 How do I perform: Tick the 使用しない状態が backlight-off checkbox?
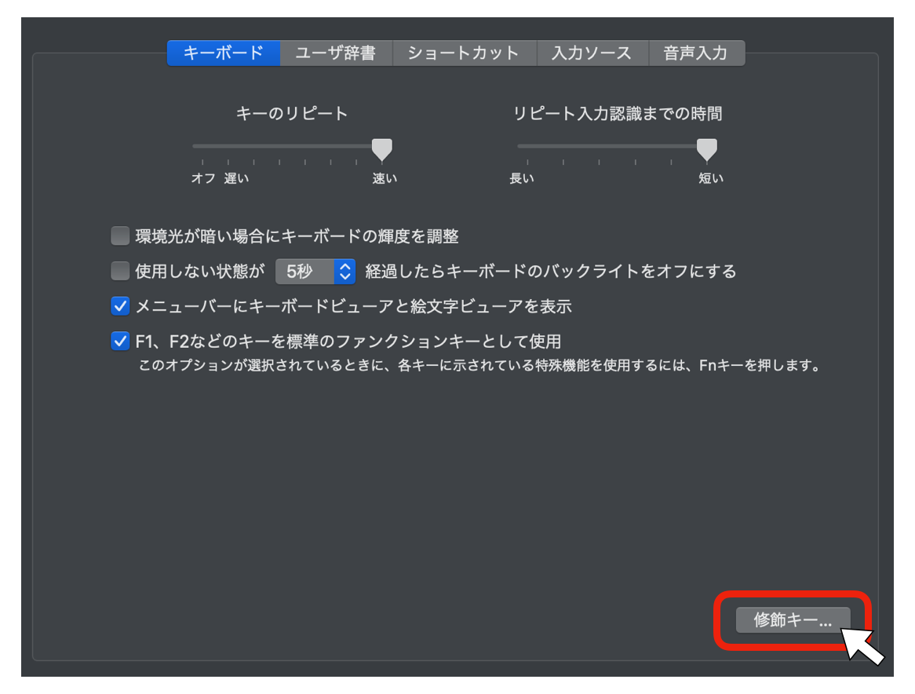pos(120,271)
